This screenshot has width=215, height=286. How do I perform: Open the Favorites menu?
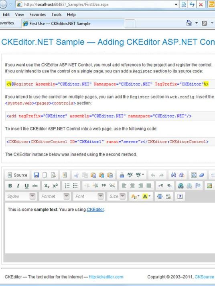pyautogui.click(x=38, y=14)
